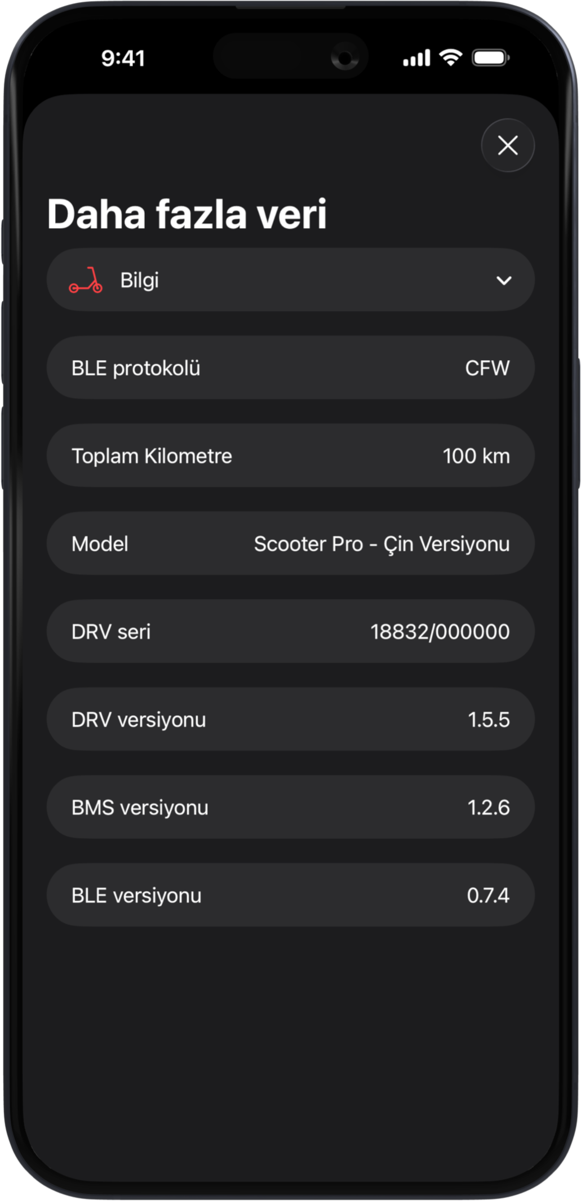Select DRV version 1.5.5 value
Image resolution: width=581 pixels, height=1201 pixels.
[489, 720]
